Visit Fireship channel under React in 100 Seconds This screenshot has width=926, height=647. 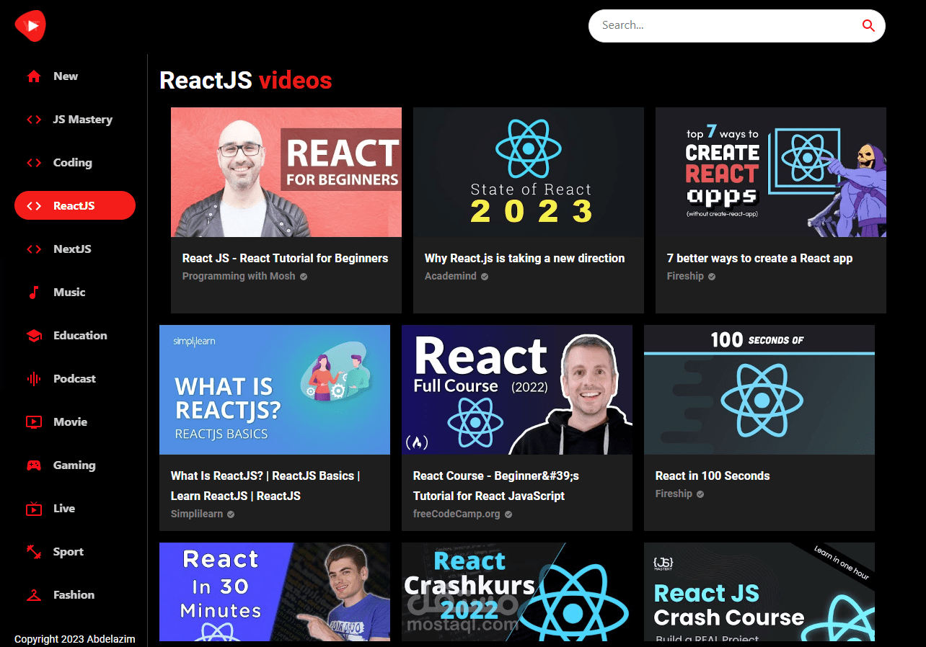674,494
